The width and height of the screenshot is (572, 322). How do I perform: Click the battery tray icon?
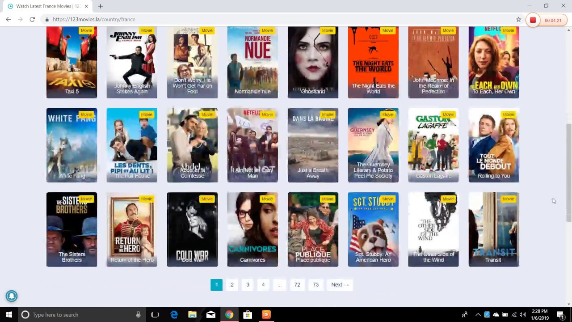pyautogui.click(x=505, y=315)
